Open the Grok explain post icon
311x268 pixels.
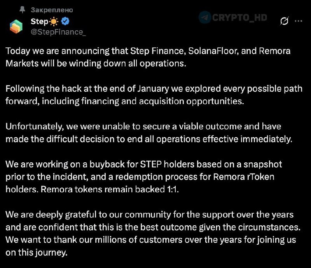coord(284,21)
